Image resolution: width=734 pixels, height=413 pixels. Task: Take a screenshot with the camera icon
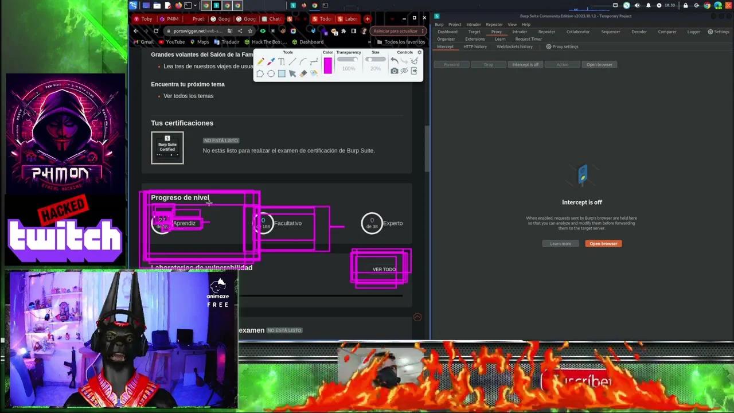(394, 71)
